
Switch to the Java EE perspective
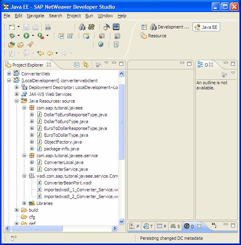(207, 27)
